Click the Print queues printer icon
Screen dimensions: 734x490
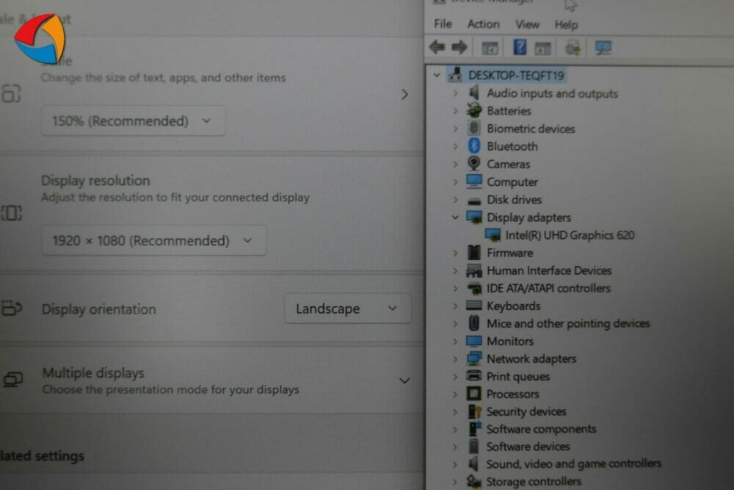(x=473, y=375)
